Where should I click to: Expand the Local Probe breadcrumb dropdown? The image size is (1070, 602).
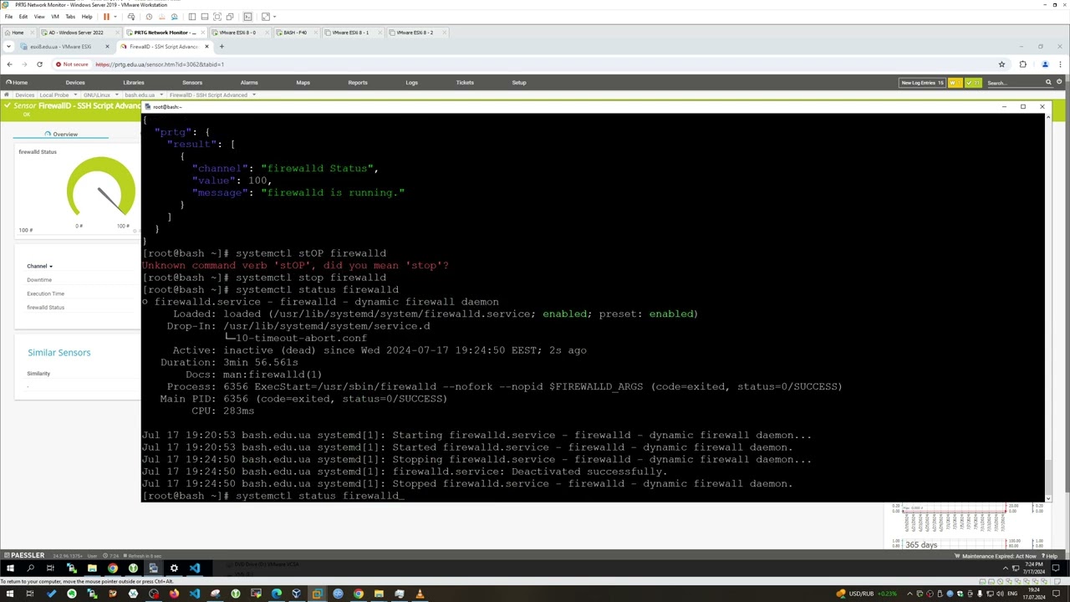(x=74, y=95)
